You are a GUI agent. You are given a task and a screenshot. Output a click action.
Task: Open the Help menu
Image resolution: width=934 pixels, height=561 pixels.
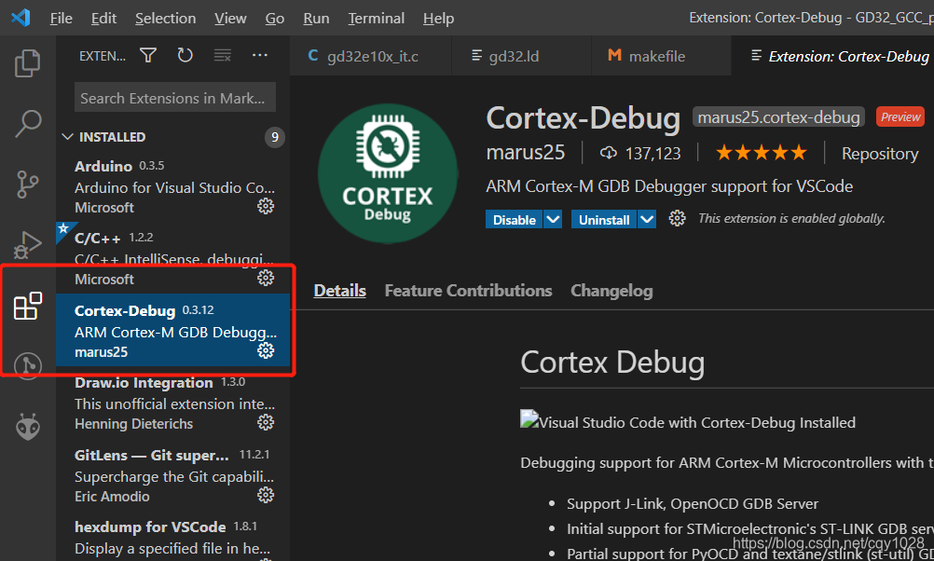pos(438,19)
